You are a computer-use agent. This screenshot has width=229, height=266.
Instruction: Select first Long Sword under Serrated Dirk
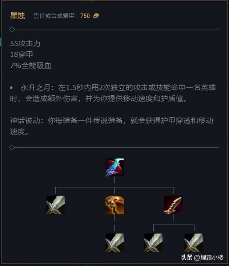[153, 243]
